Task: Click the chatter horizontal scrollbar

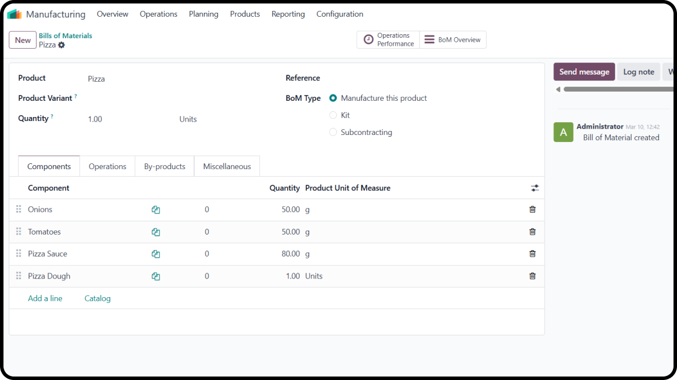Action: point(615,89)
